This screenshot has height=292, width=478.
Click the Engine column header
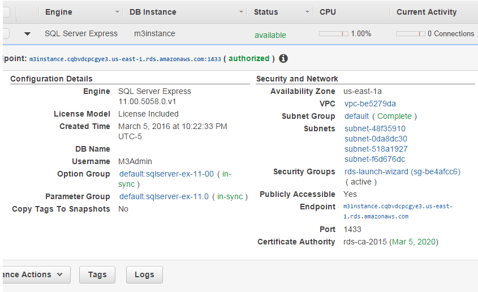pos(58,12)
